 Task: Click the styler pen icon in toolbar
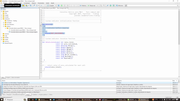pyautogui.click(x=107, y=6)
